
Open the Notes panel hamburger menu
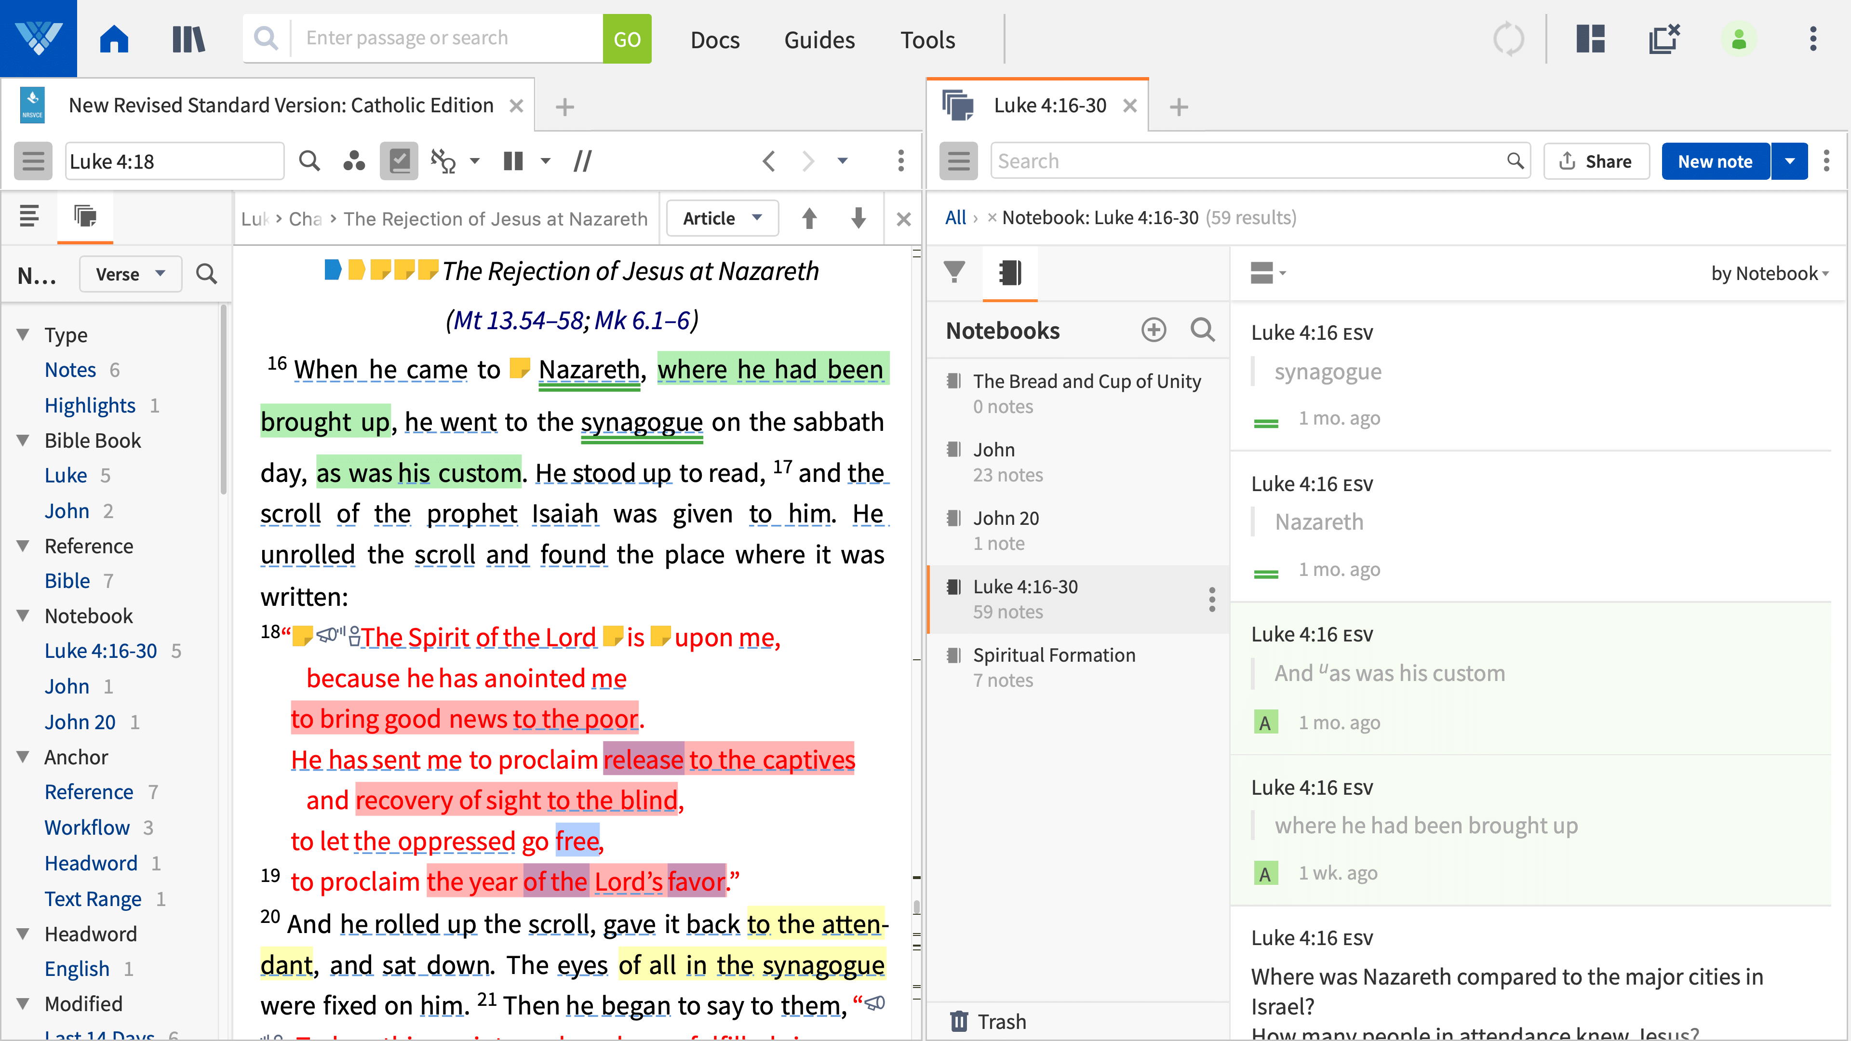[959, 161]
